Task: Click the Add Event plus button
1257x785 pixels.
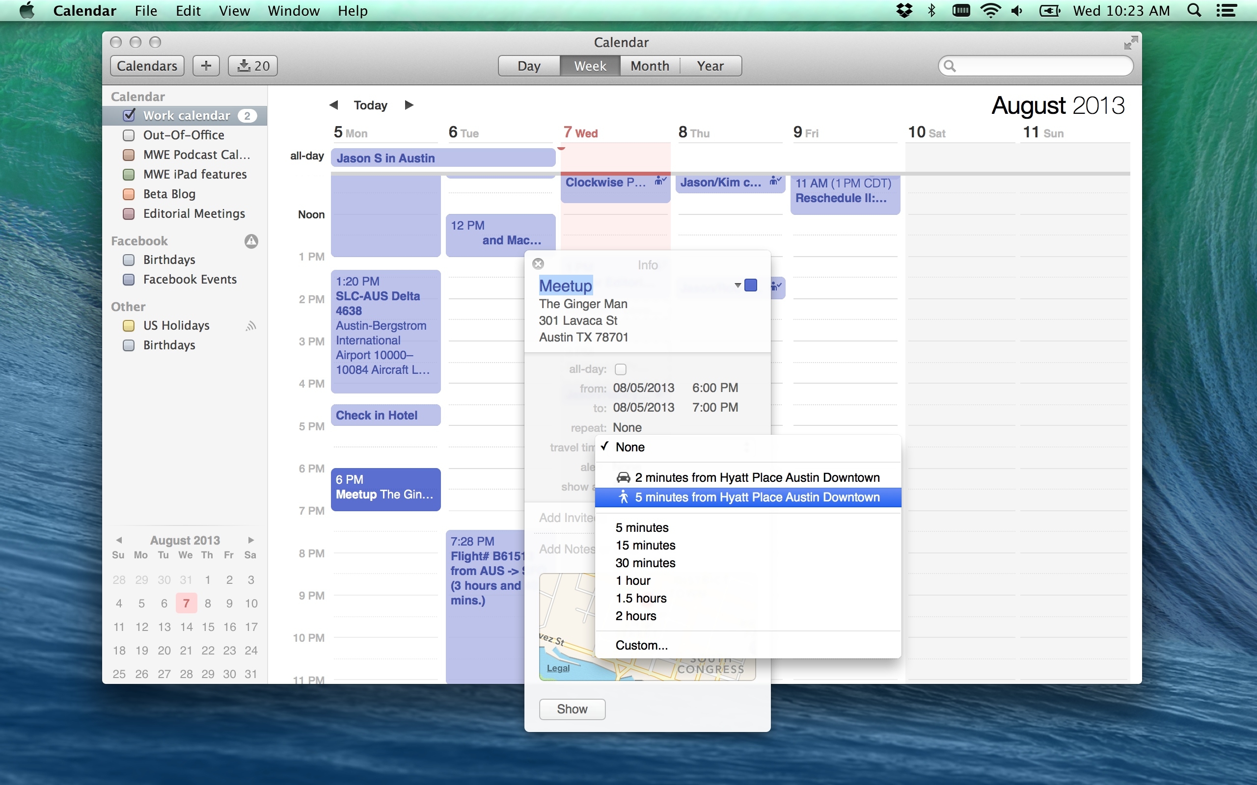Action: click(205, 65)
